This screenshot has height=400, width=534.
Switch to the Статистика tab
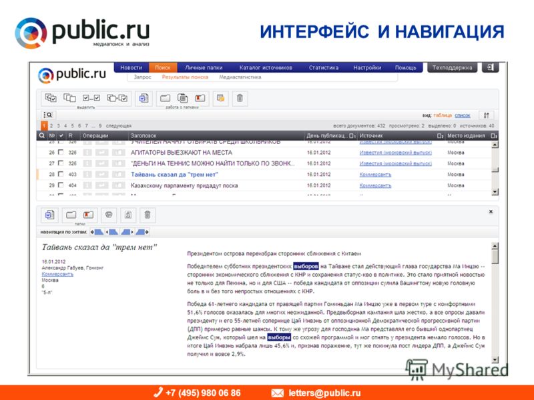coord(324,67)
